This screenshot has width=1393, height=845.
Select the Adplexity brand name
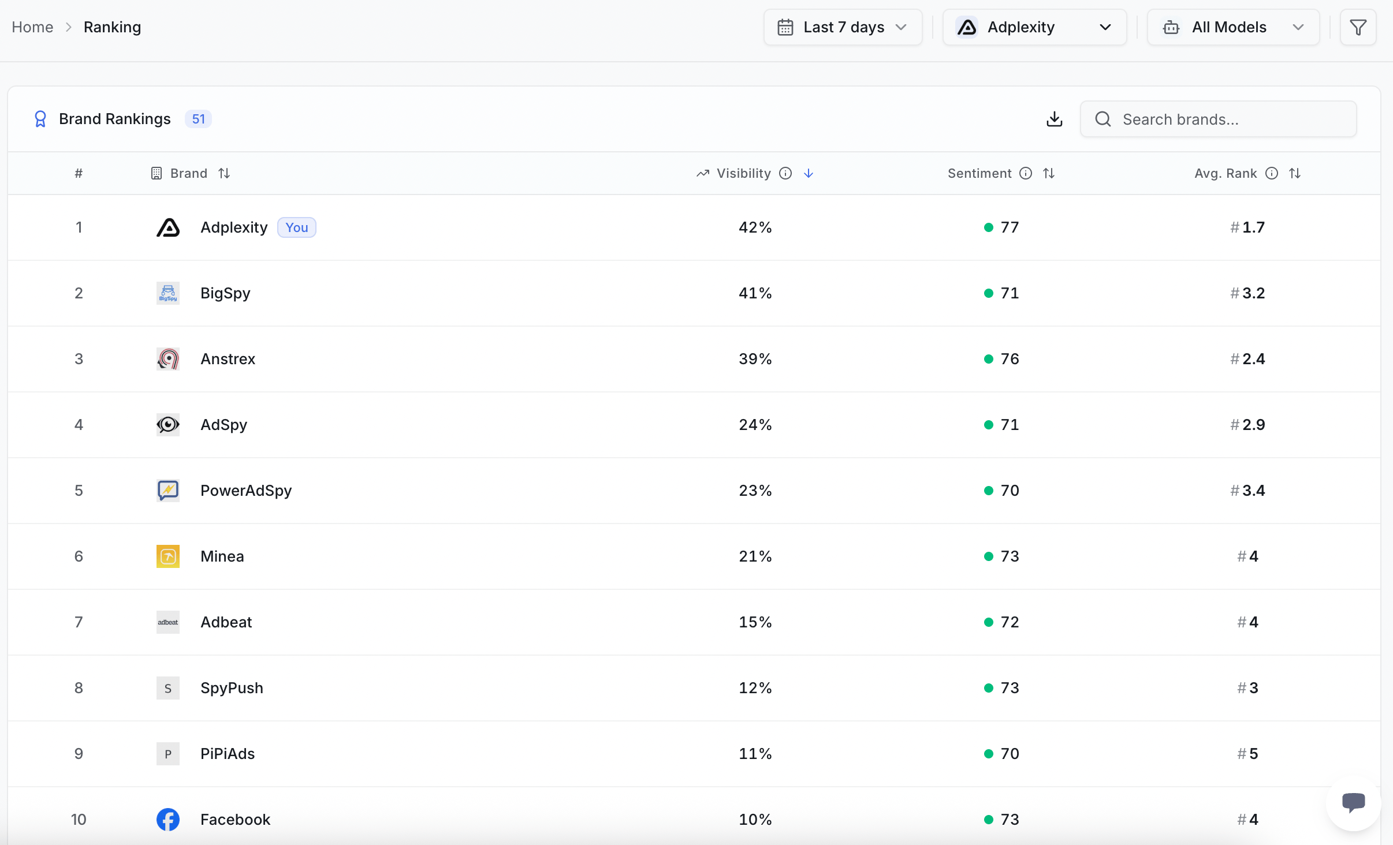(234, 227)
